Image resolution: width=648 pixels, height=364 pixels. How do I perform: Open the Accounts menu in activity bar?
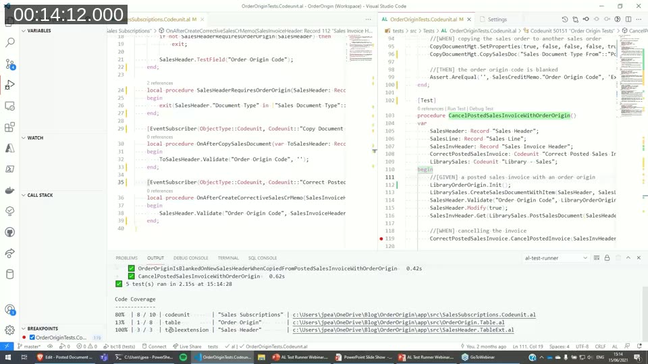10,309
